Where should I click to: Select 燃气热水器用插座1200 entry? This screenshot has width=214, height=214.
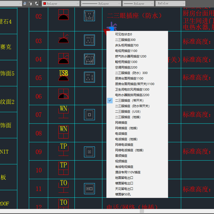pos(137,56)
